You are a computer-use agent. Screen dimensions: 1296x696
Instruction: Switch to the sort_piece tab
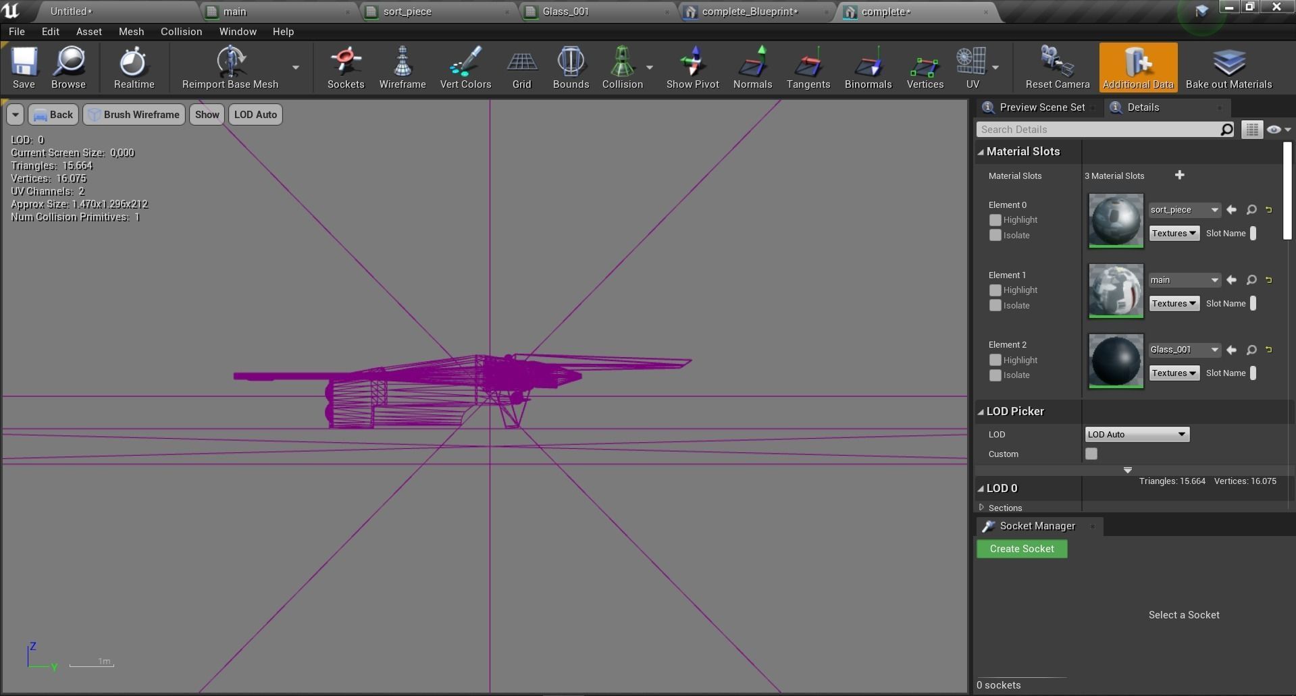coord(438,11)
